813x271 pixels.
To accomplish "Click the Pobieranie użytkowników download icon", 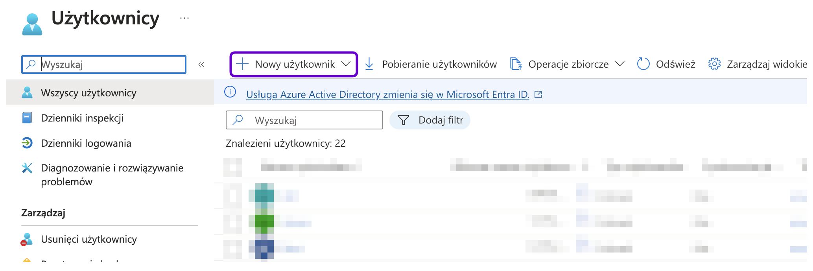I will [x=369, y=64].
